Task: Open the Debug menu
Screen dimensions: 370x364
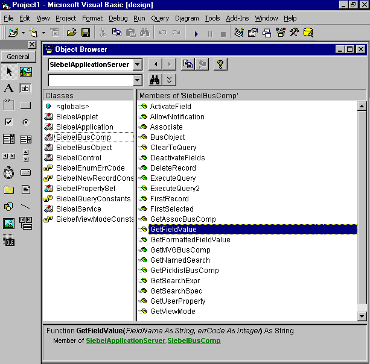Action: click(x=118, y=18)
